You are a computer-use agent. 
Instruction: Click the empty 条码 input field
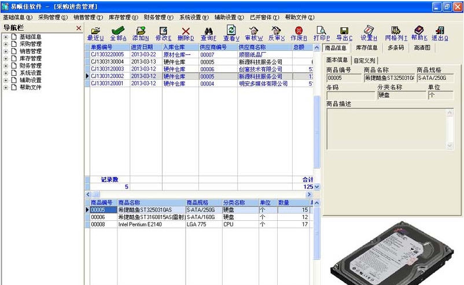351,96
